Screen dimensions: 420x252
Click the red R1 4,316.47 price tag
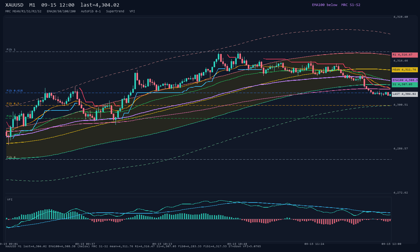point(405,55)
